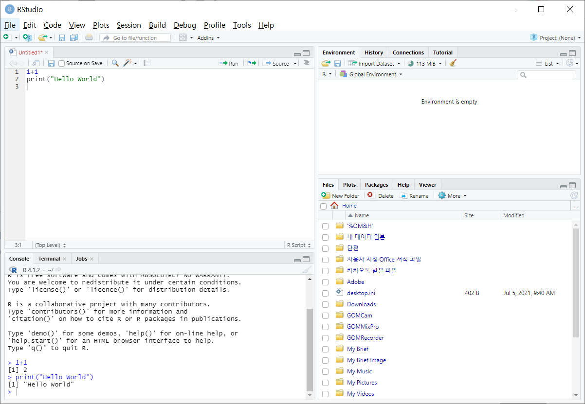Open the Downloads folder link
Screen dimensions: 585x404
(x=361, y=304)
